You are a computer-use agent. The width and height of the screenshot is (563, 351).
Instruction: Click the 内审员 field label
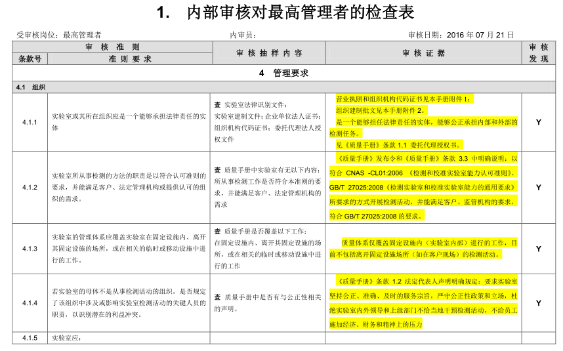tap(243, 35)
